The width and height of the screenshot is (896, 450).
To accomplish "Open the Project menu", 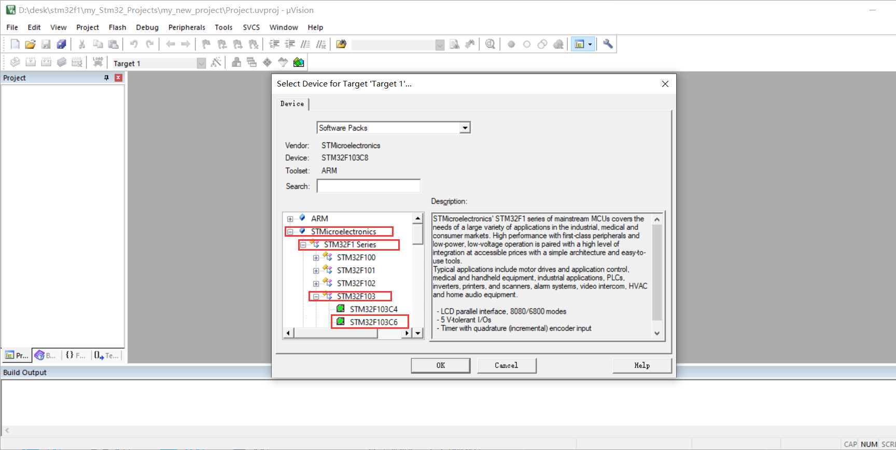I will [x=88, y=27].
